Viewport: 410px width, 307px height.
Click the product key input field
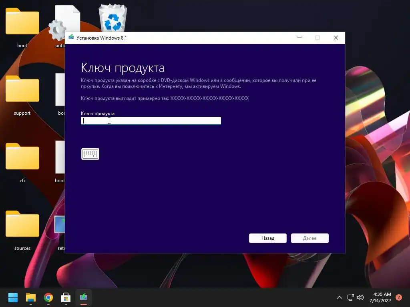[x=151, y=121]
